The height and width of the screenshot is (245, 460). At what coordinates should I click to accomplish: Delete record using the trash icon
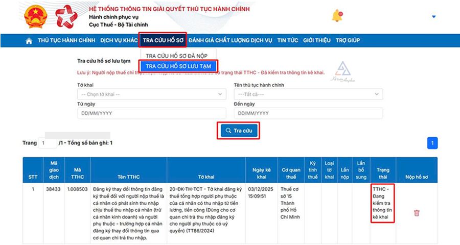coord(417,213)
